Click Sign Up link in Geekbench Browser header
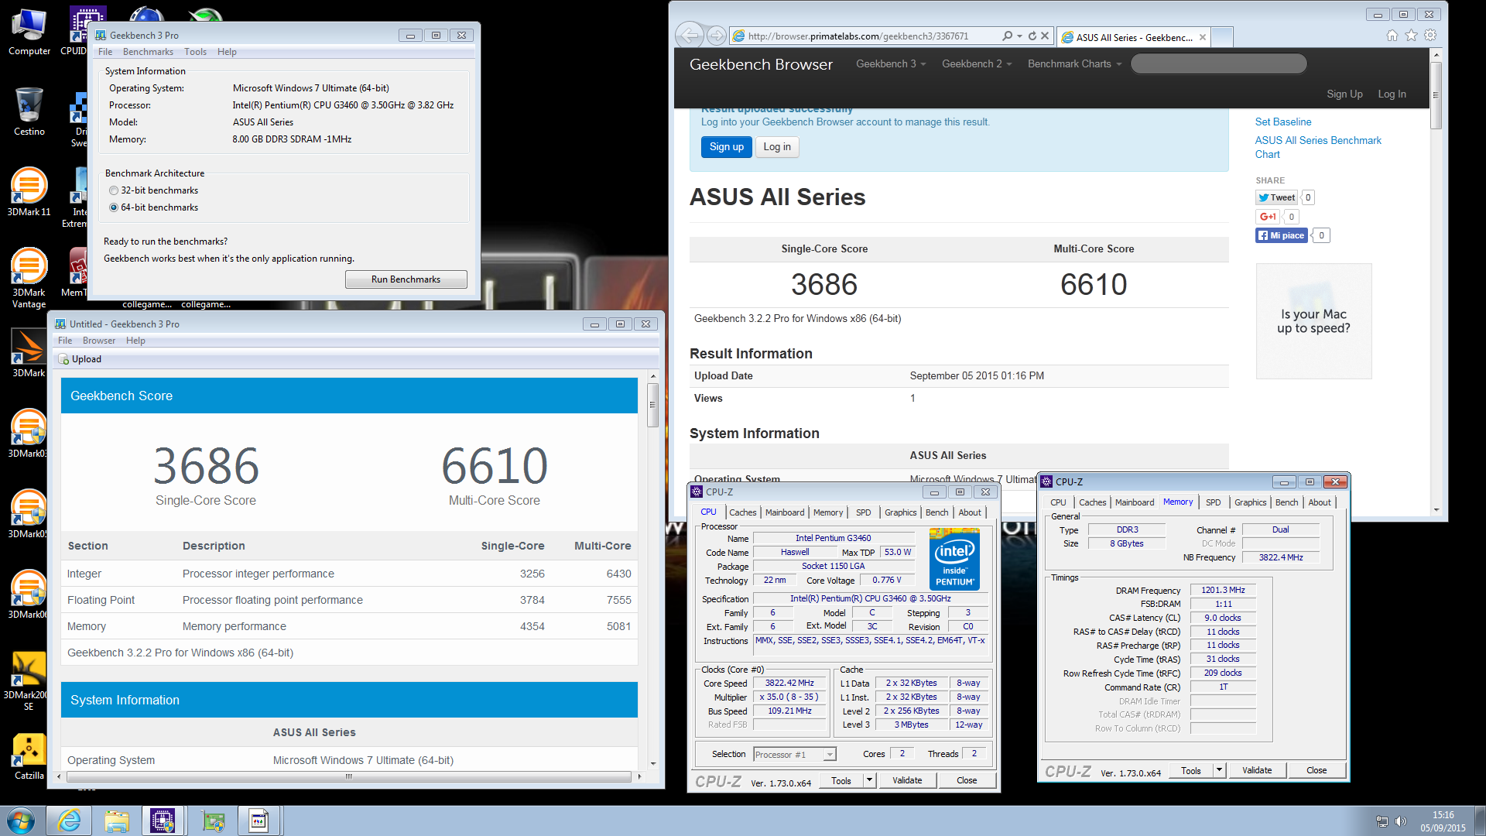Image resolution: width=1486 pixels, height=836 pixels. tap(1344, 94)
